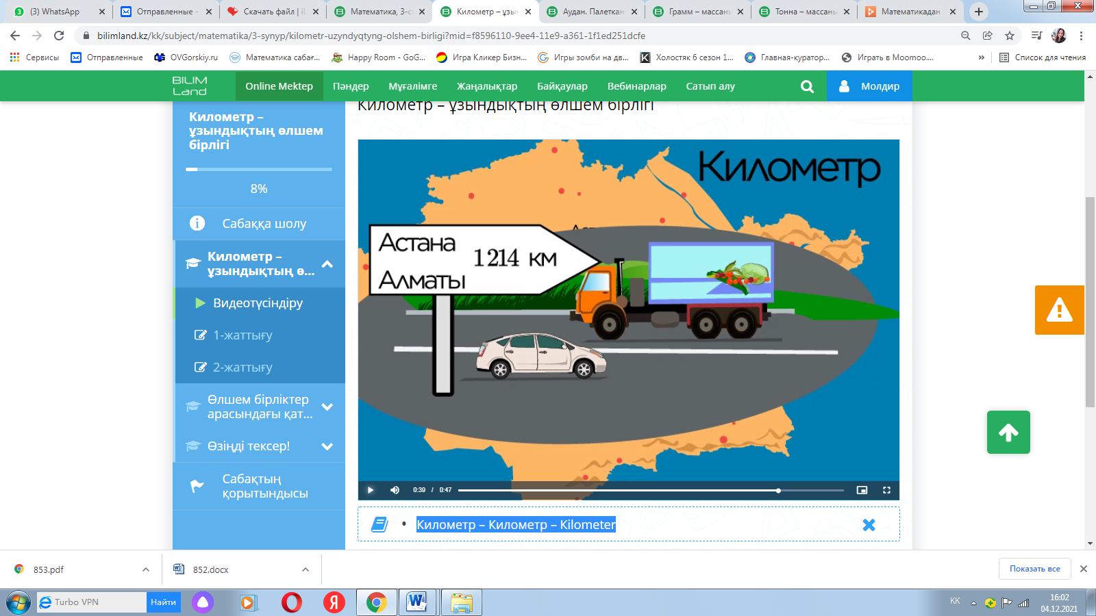Select Видеотүсіндіру lesson item
This screenshot has height=616, width=1096.
(259, 303)
